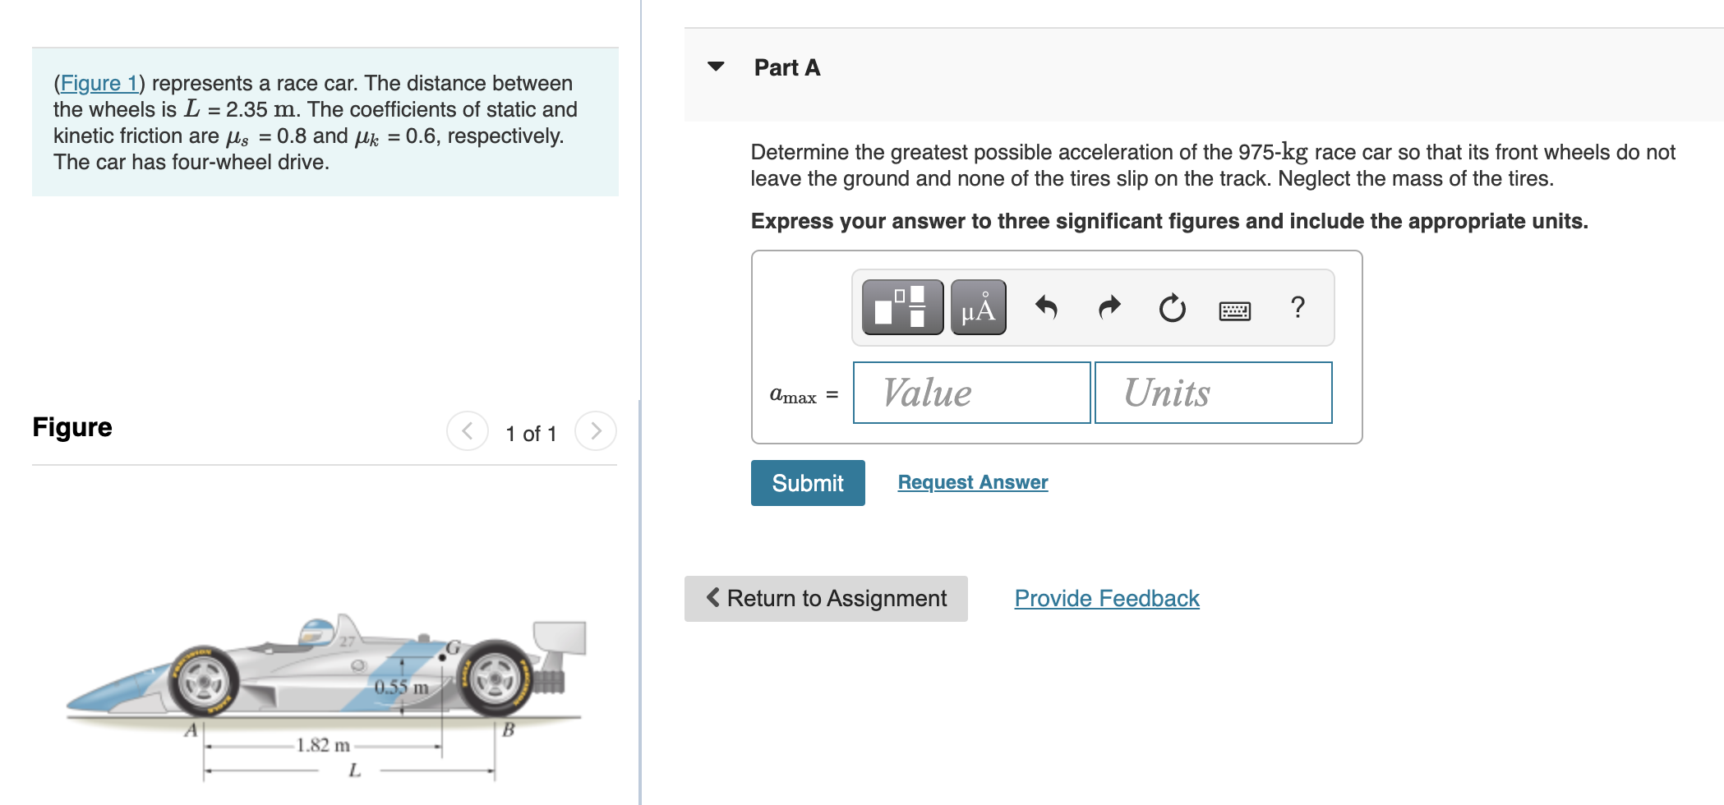Viewport: 1724px width, 805px height.
Task: Click inside the Value input field
Action: (x=971, y=393)
